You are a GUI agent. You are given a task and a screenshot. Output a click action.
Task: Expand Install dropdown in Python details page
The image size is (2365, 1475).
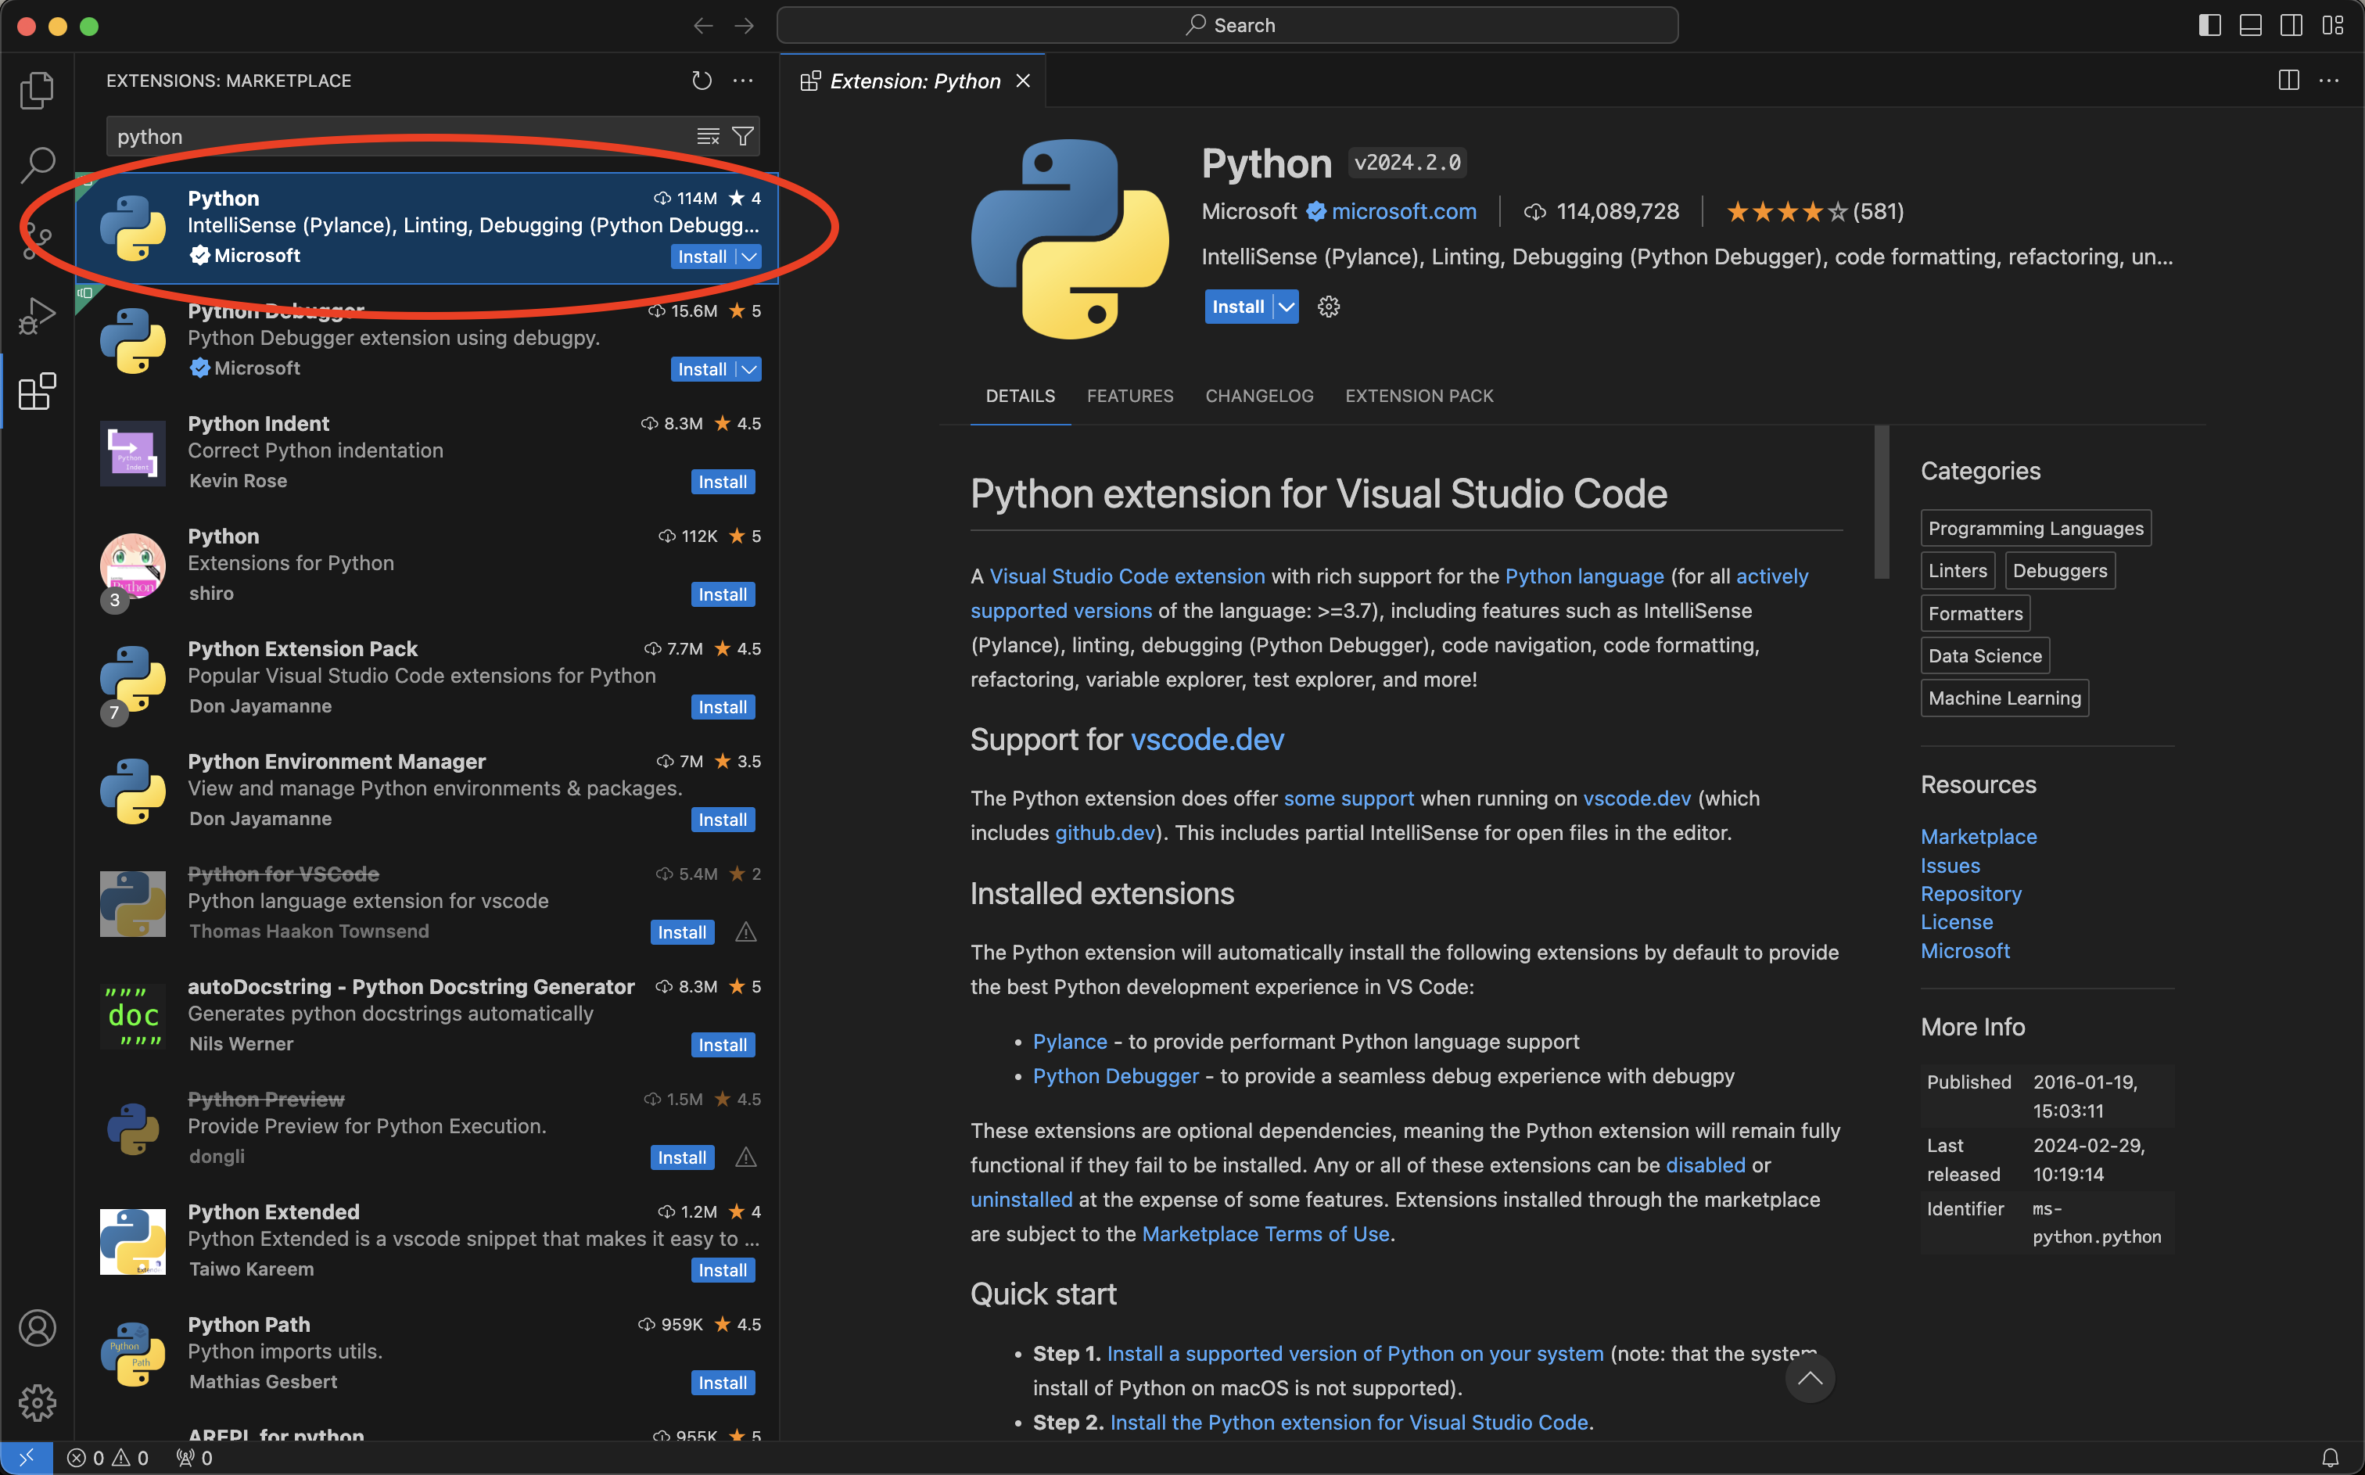click(1287, 307)
